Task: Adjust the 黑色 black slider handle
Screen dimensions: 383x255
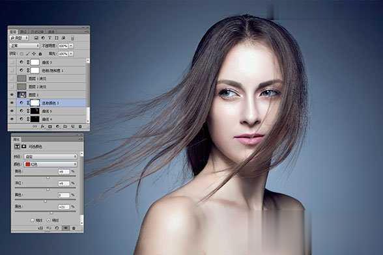Action: pyautogui.click(x=51, y=213)
